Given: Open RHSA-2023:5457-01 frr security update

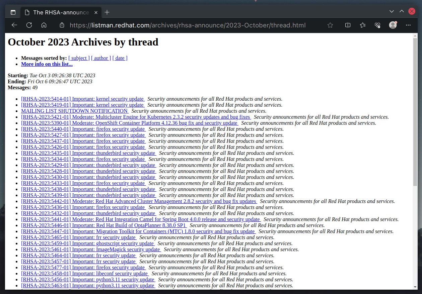Looking at the screenshot, I should point(79,262).
